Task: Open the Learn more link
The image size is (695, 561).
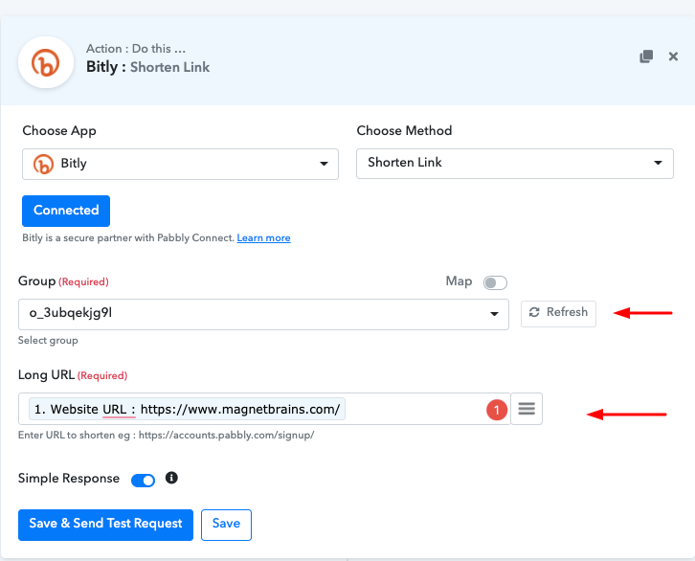Action: coord(263,238)
